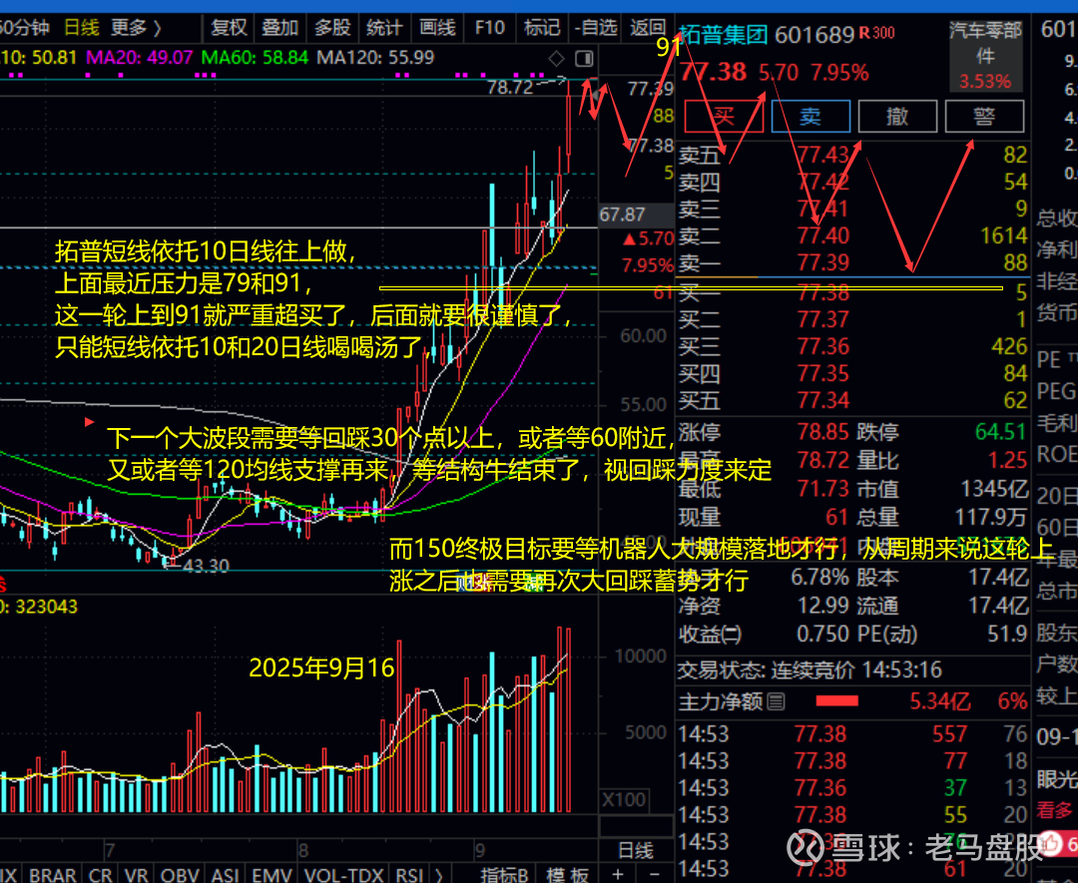The height and width of the screenshot is (883, 1078).
Task: Click the red 看多 bullish label at right edge
Action: coord(1055,810)
